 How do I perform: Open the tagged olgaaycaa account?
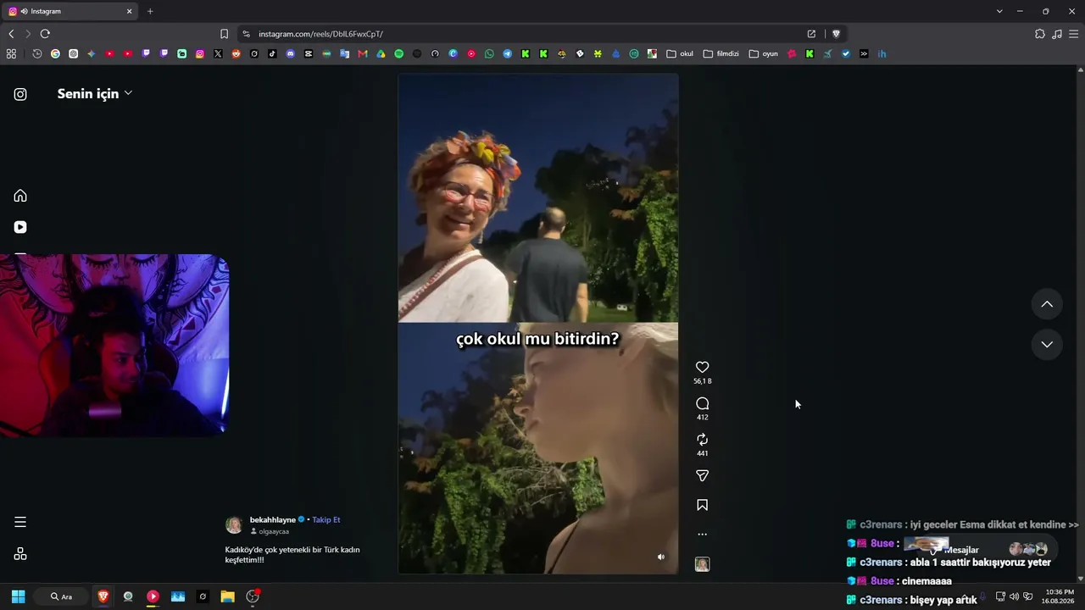pos(274,531)
